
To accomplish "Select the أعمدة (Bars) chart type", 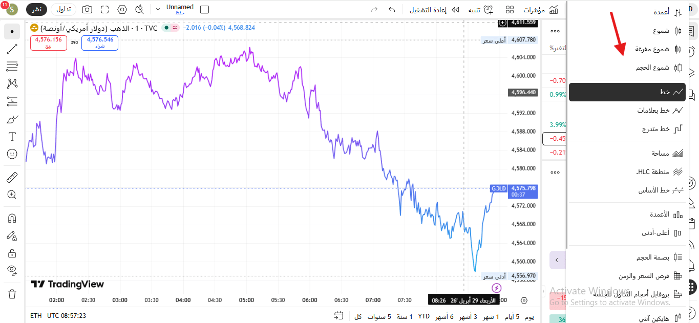I will 627,12.
